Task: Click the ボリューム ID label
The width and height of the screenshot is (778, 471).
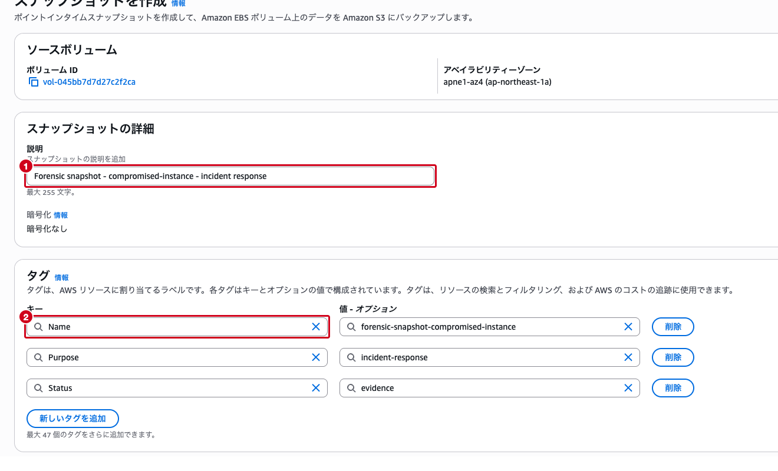Action: [52, 69]
